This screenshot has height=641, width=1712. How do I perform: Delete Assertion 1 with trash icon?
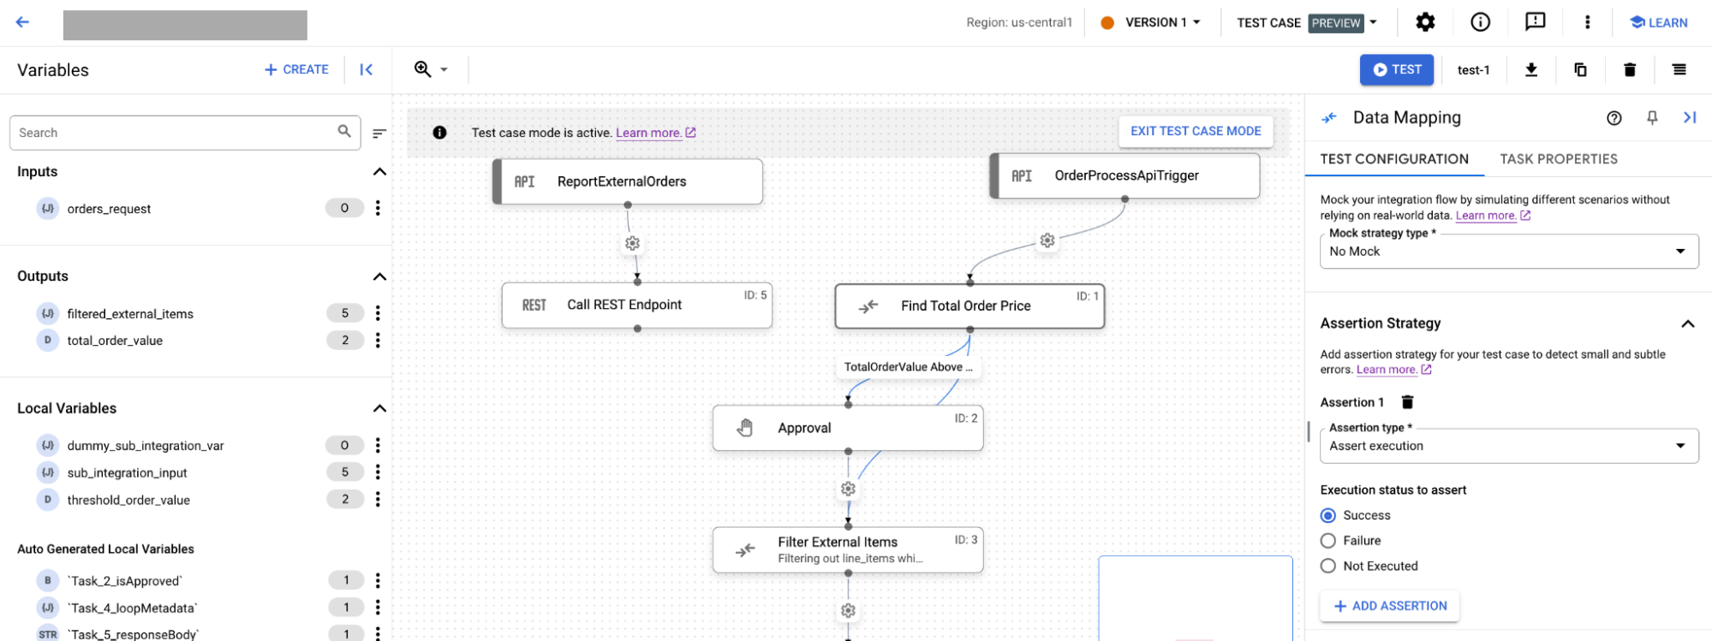click(1407, 402)
